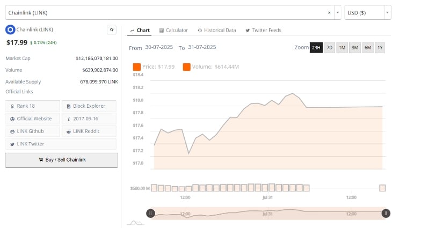443x228 pixels.
Task: Visit the Official Website link
Action: (x=33, y=119)
